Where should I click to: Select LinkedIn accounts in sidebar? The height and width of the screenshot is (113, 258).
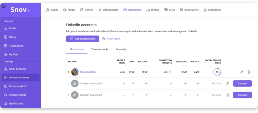[21, 78]
